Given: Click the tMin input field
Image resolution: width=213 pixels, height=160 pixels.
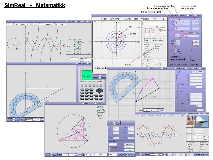Looking at the screenshot, I should pos(177,41).
